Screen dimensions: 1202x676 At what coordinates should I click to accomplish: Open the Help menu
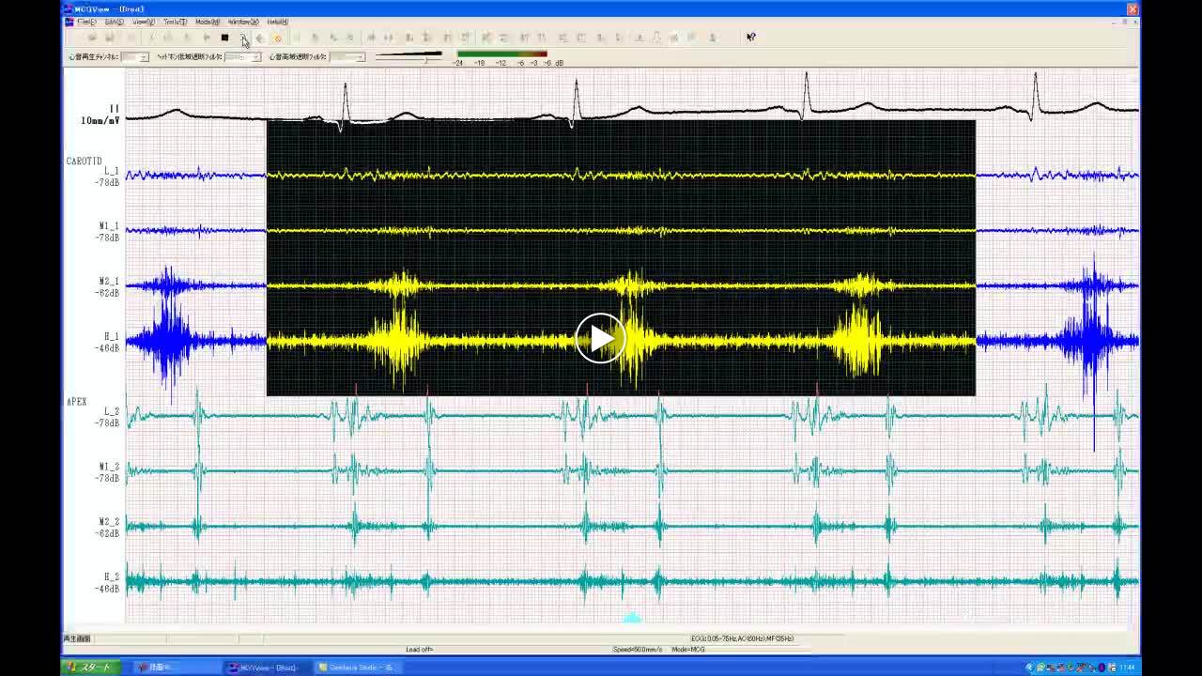pos(277,22)
